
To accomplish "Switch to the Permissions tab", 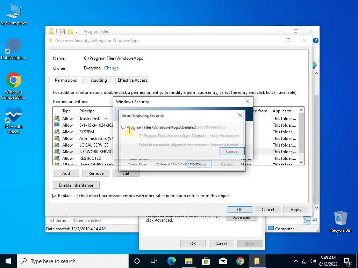I will pyautogui.click(x=66, y=80).
